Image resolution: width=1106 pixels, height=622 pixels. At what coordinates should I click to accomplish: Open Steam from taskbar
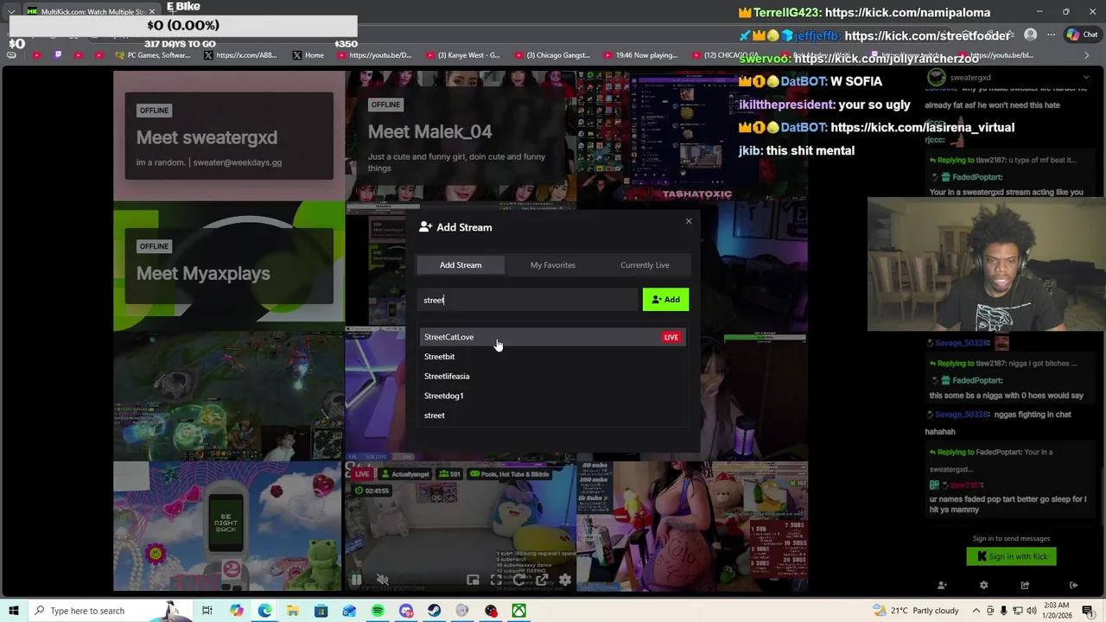[x=434, y=611]
